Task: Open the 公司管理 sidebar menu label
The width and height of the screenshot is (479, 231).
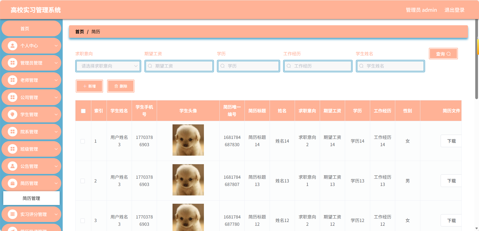Action: point(29,97)
